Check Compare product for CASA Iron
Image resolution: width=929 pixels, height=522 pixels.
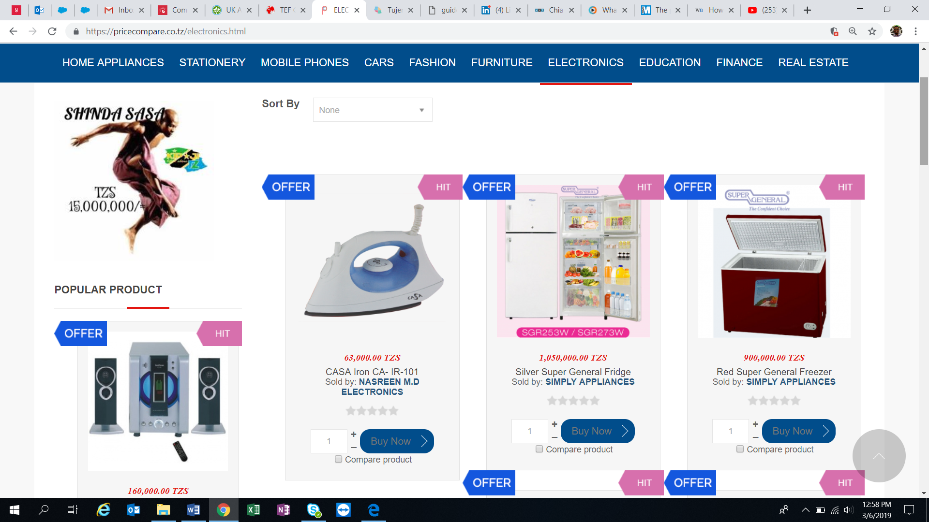click(339, 459)
